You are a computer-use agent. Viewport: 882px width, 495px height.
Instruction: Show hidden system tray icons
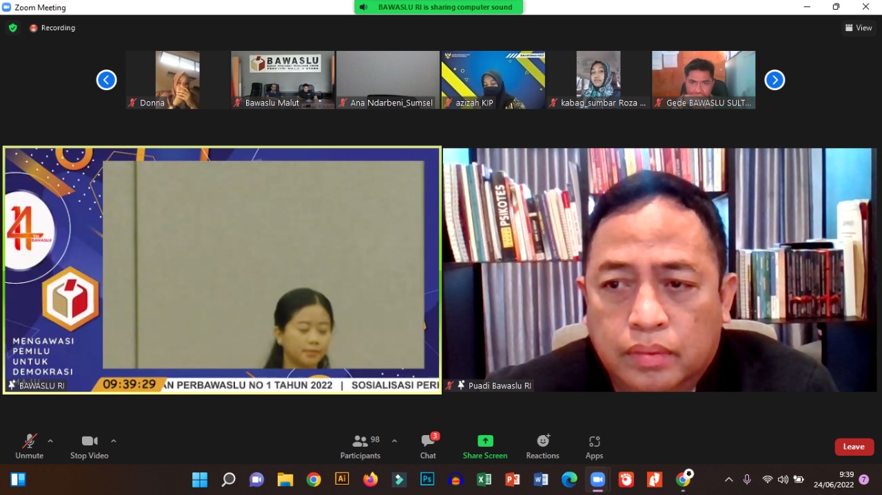click(x=728, y=479)
